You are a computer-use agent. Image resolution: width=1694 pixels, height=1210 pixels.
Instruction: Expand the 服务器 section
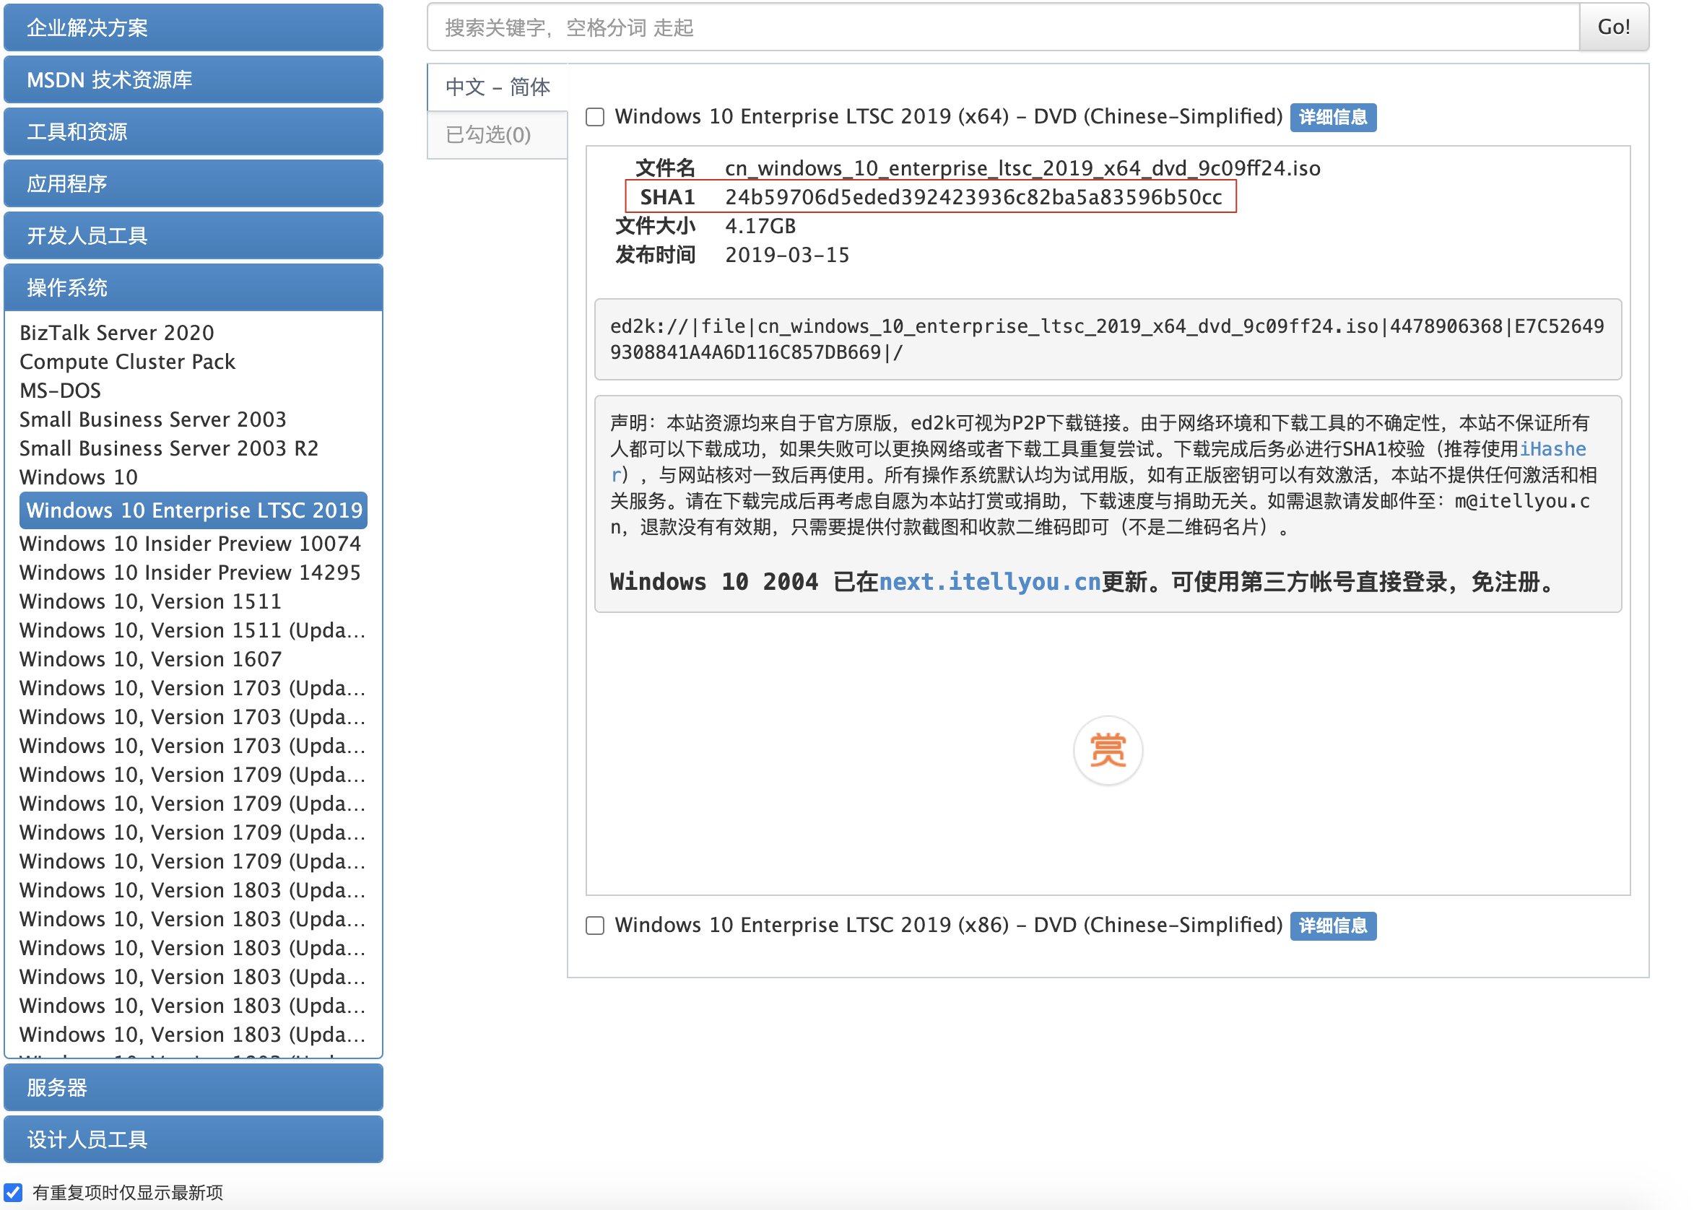click(x=193, y=1088)
